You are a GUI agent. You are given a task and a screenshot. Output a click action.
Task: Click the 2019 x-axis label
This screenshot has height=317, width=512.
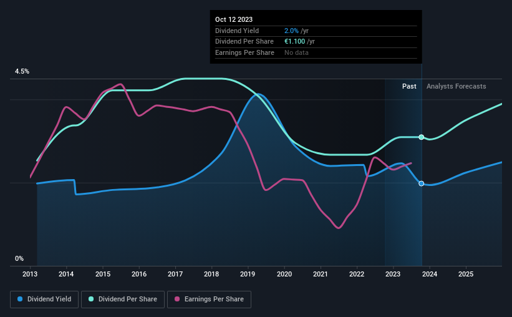[x=248, y=274]
